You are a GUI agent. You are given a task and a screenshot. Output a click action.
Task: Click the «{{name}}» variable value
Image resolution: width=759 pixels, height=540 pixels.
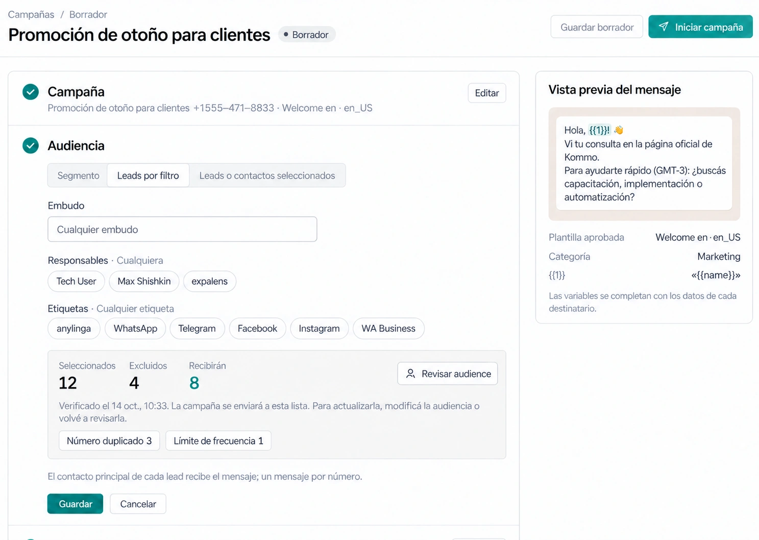click(716, 275)
